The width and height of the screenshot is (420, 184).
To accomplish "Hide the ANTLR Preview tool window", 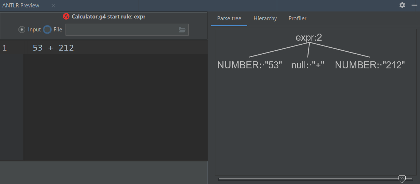I will click(414, 5).
